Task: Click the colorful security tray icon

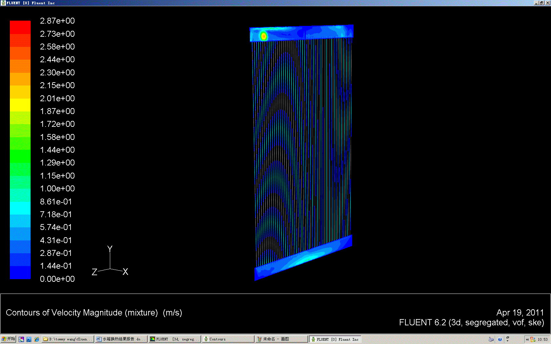Action: point(533,339)
